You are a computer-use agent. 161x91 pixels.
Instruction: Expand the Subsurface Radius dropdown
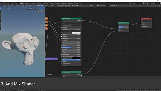coord(71,31)
